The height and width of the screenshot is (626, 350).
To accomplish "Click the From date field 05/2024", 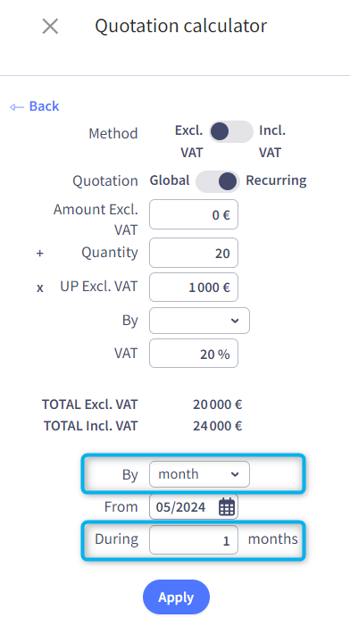I will coord(194,507).
